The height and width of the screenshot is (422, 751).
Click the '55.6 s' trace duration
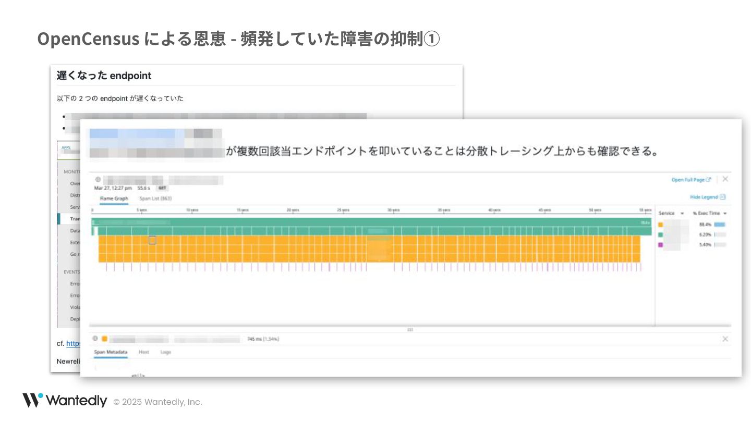(x=143, y=188)
